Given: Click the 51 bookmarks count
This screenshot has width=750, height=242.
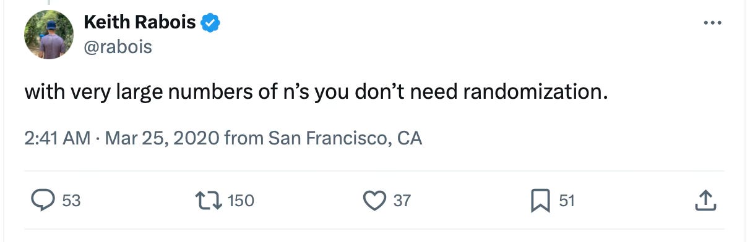Looking at the screenshot, I should pos(567,201).
